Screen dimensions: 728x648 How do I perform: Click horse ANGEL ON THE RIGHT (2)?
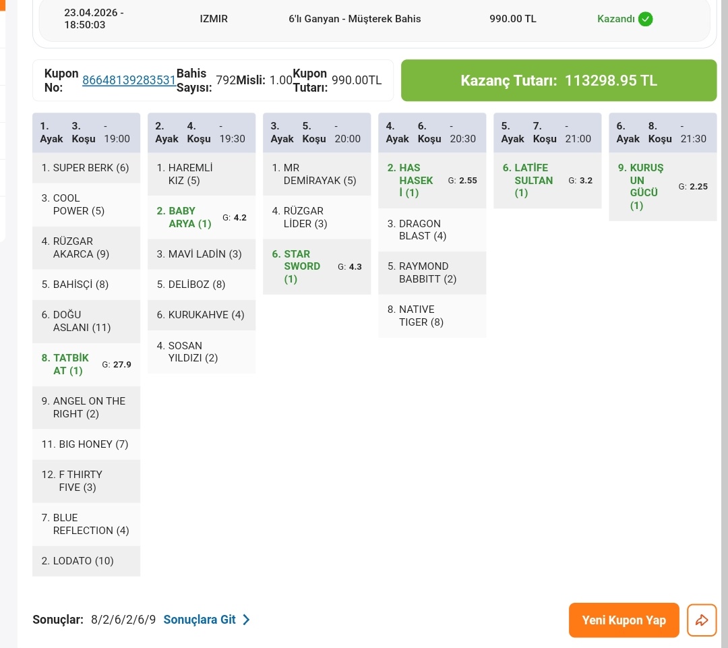[86, 407]
